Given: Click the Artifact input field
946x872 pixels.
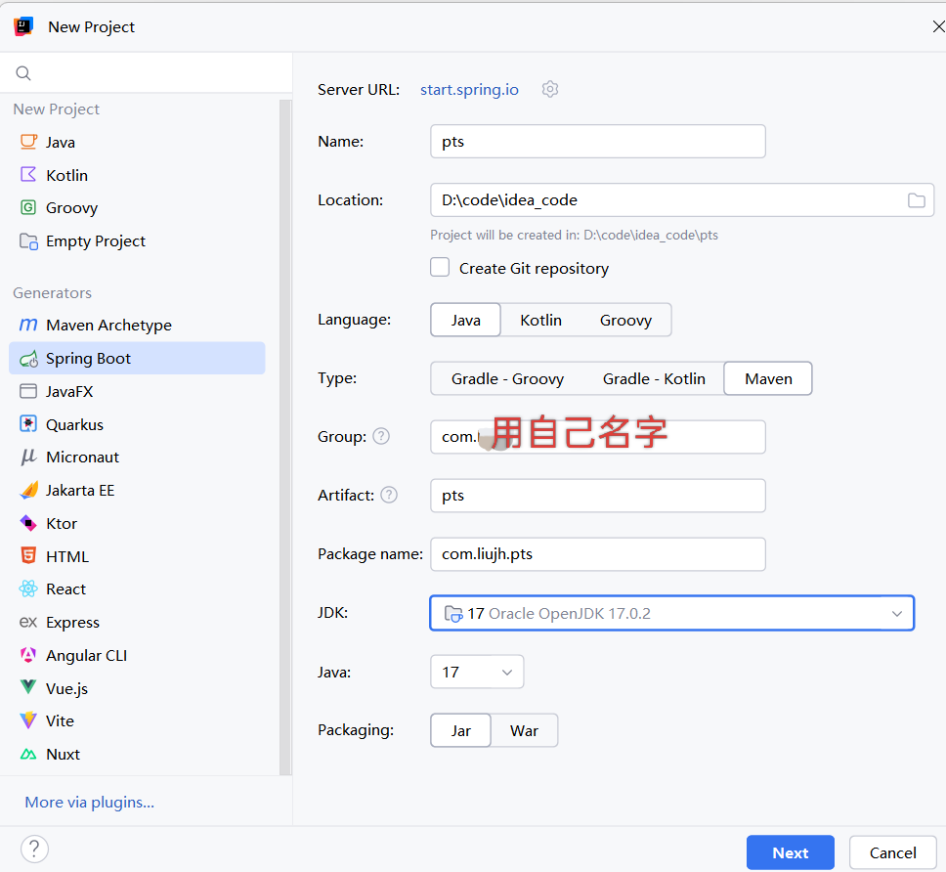Looking at the screenshot, I should (598, 496).
